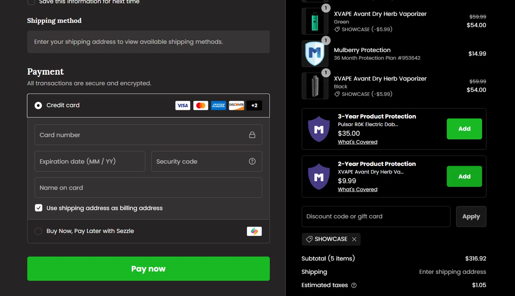Image resolution: width=515 pixels, height=296 pixels.
Task: Add 2-Year Product Protection for $9.99
Action: coord(464,176)
